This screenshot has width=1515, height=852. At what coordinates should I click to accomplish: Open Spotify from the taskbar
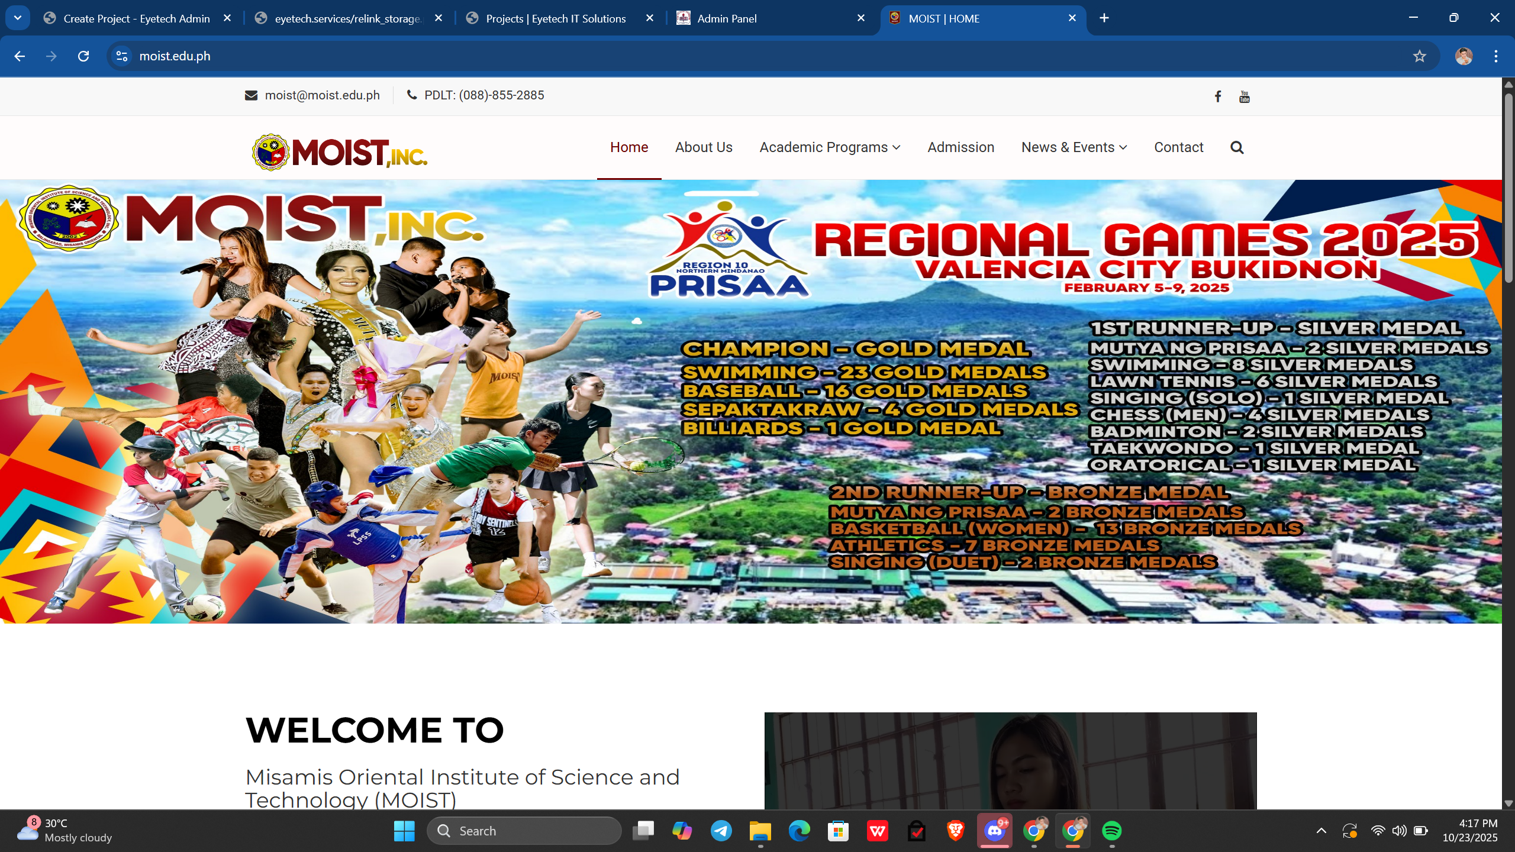point(1111,831)
